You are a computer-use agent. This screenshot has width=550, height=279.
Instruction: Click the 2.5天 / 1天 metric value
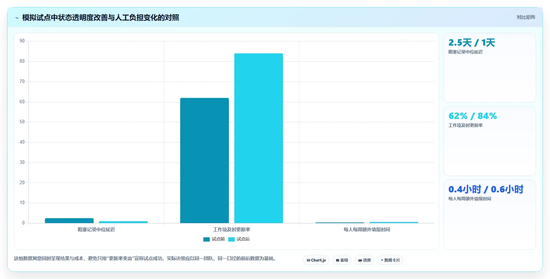[472, 43]
